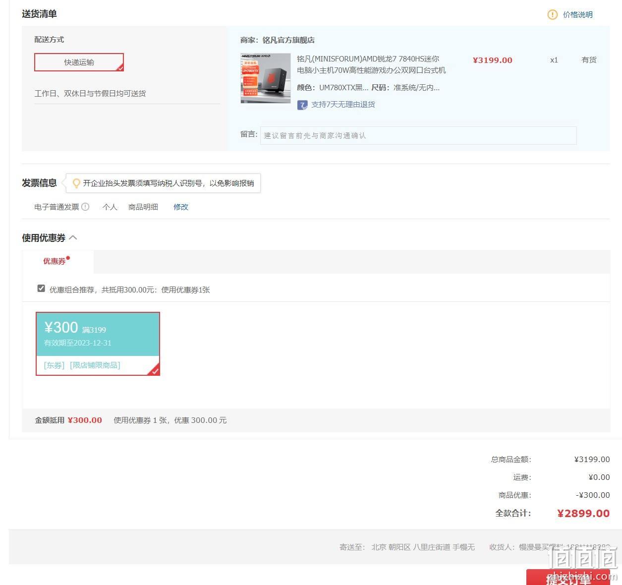Click the 金额抵用 ¥300.00 value
This screenshot has width=622, height=585.
click(85, 420)
